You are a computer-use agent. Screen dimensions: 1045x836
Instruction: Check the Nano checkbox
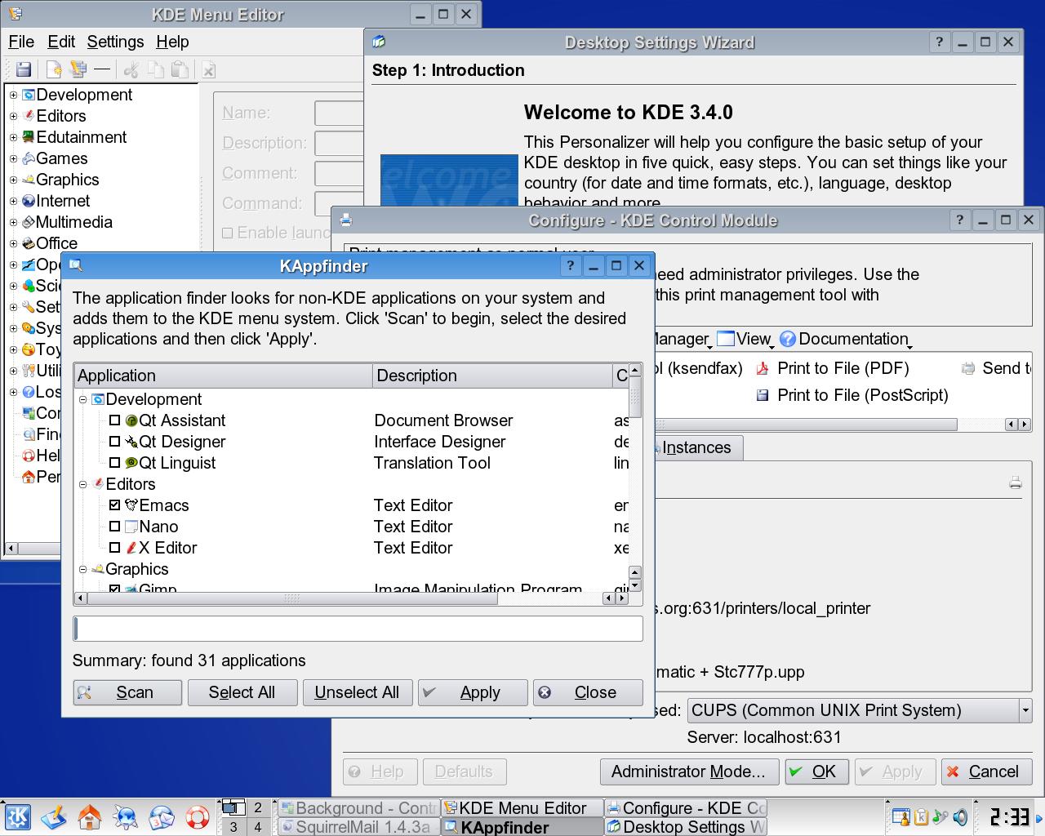tap(115, 527)
